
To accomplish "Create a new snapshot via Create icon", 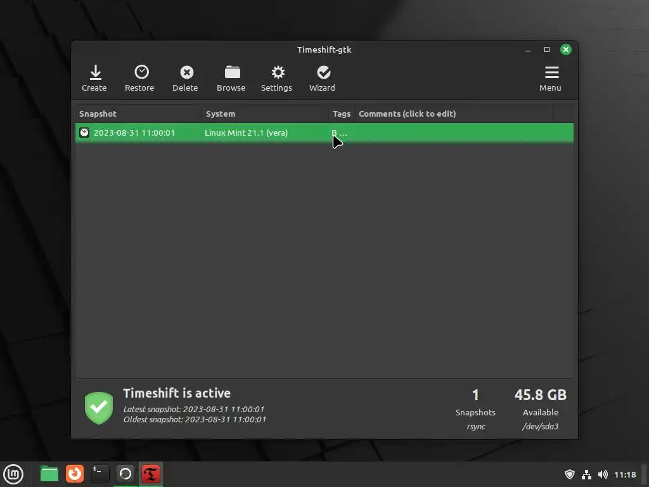I will click(94, 78).
